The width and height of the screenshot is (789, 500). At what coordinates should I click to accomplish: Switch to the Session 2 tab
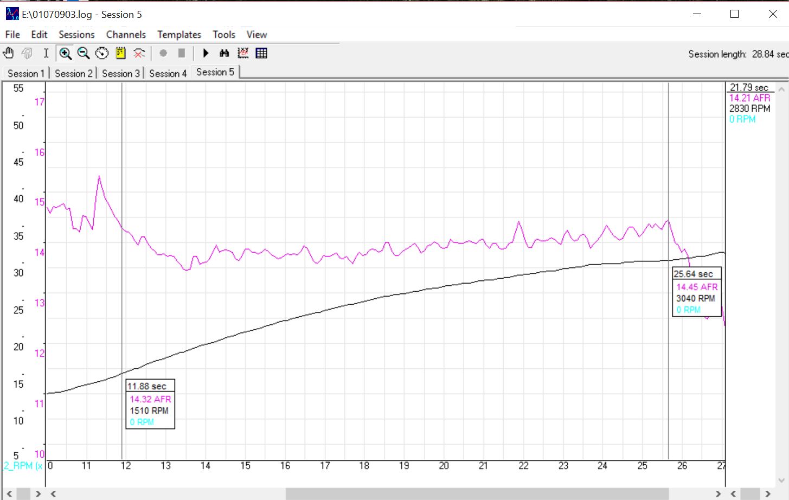pos(73,73)
